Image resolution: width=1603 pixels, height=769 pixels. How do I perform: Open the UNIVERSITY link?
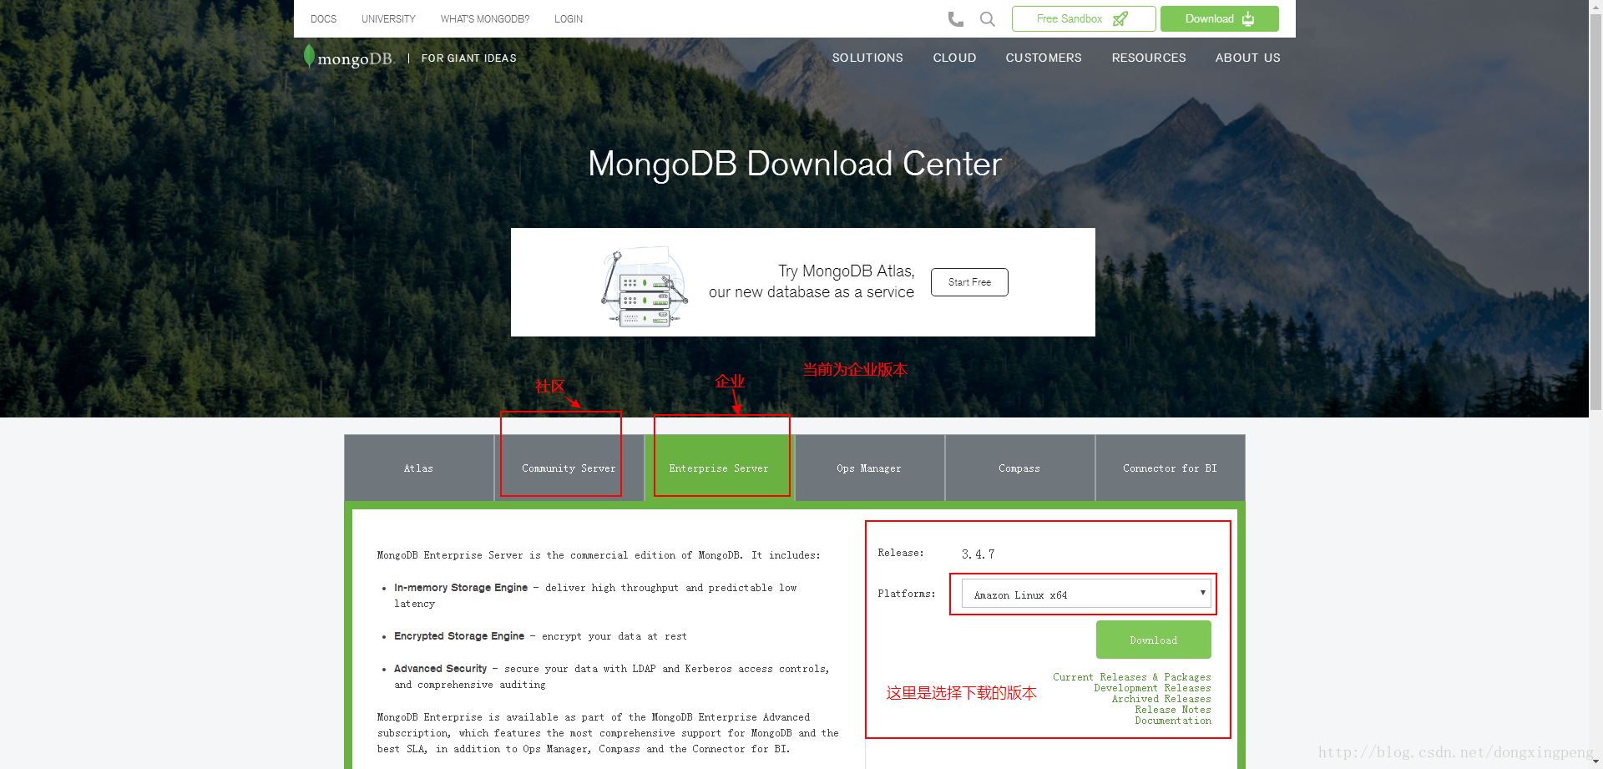point(388,19)
